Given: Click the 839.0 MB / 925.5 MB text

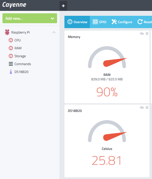Looking at the screenshot, I should 107,79.
